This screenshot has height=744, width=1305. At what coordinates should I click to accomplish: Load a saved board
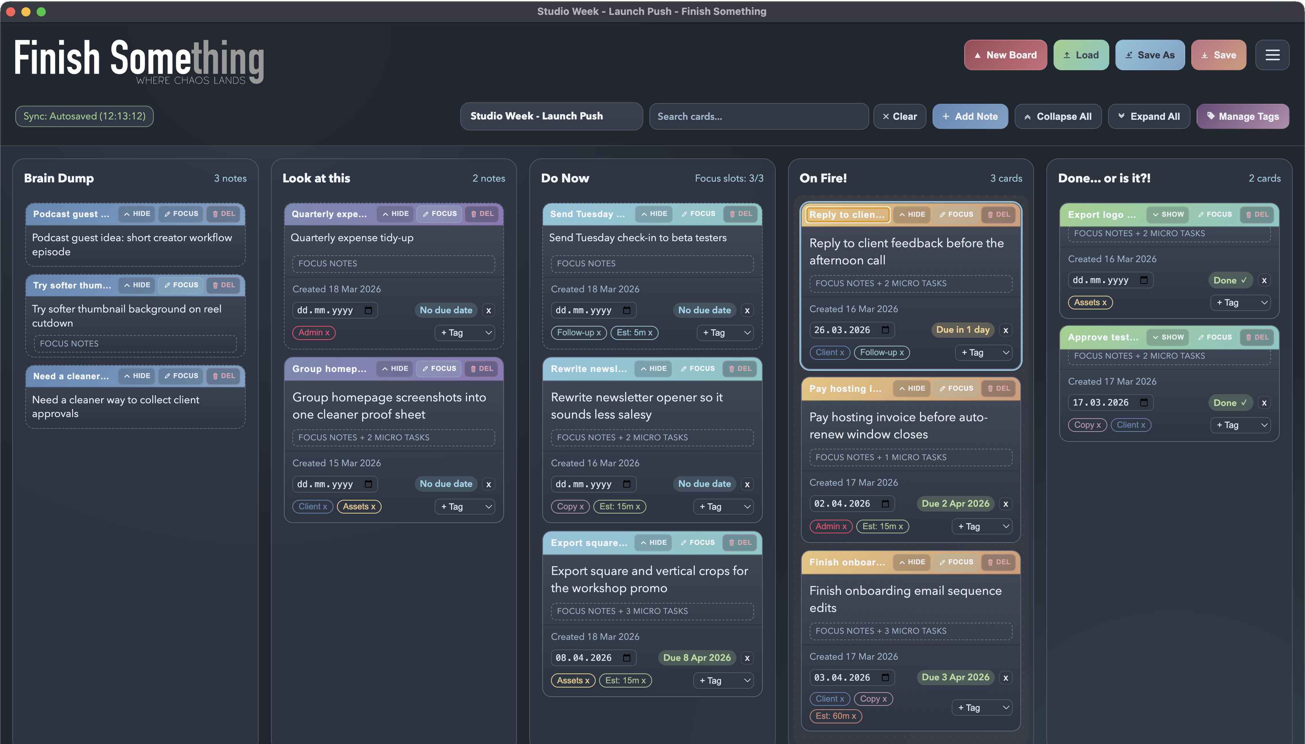(1081, 55)
